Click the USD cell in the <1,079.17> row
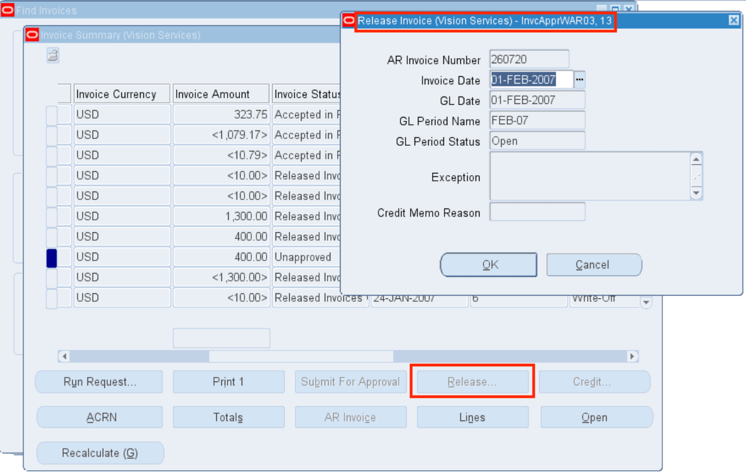Image resolution: width=746 pixels, height=473 pixels. (x=122, y=135)
